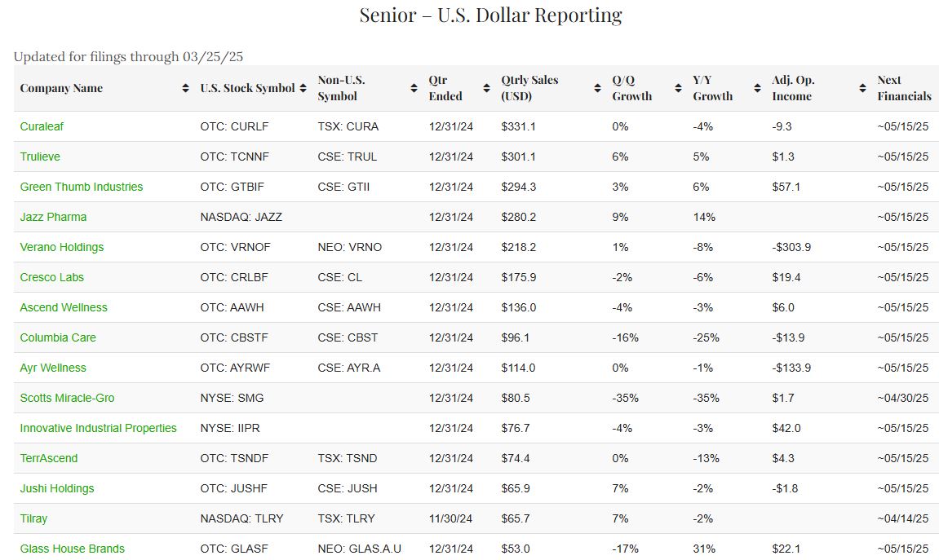Sort table by Company Name arrows
The width and height of the screenshot is (939, 560).
point(185,88)
